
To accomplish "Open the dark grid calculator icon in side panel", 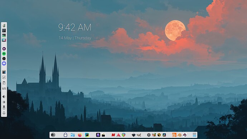I will click(4, 72).
